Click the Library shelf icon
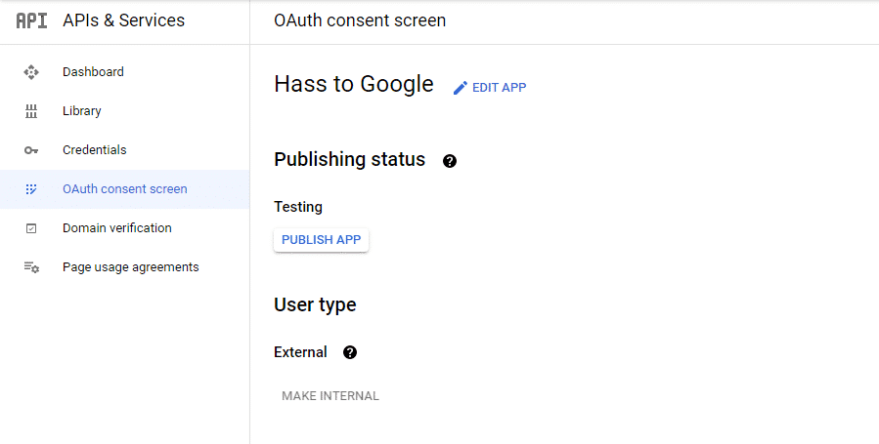879x444 pixels. pyautogui.click(x=31, y=111)
